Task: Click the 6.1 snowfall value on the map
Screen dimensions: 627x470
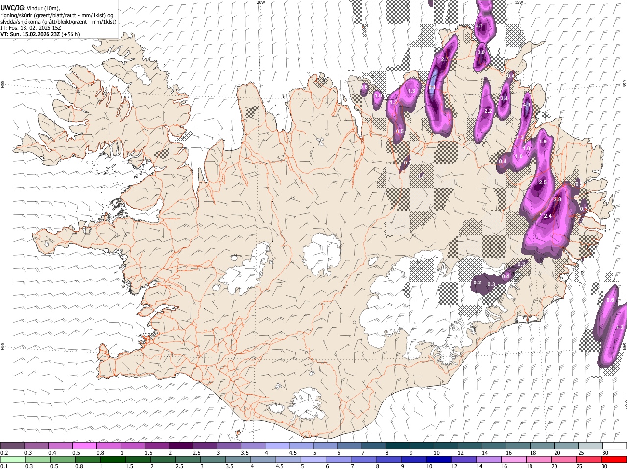Action: click(x=432, y=88)
